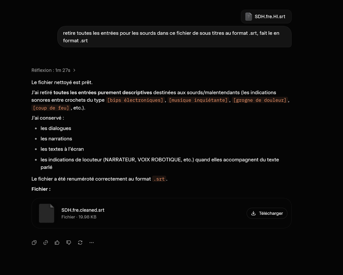The height and width of the screenshot is (275, 343).
Task: Click the share link icon
Action: pos(46,243)
